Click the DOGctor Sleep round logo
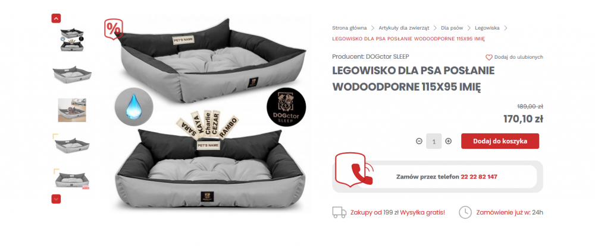The image size is (595, 246). (286, 107)
